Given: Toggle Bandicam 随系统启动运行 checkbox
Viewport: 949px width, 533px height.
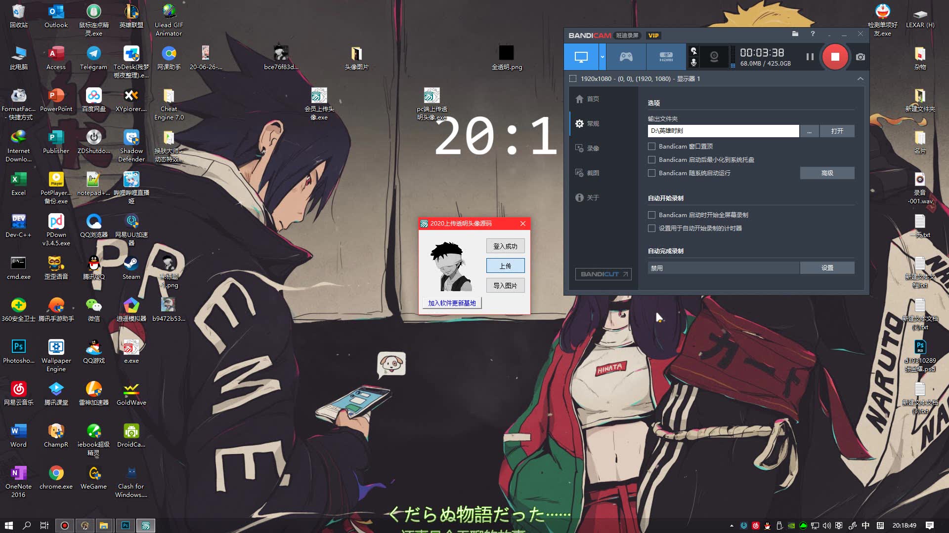Looking at the screenshot, I should 651,173.
